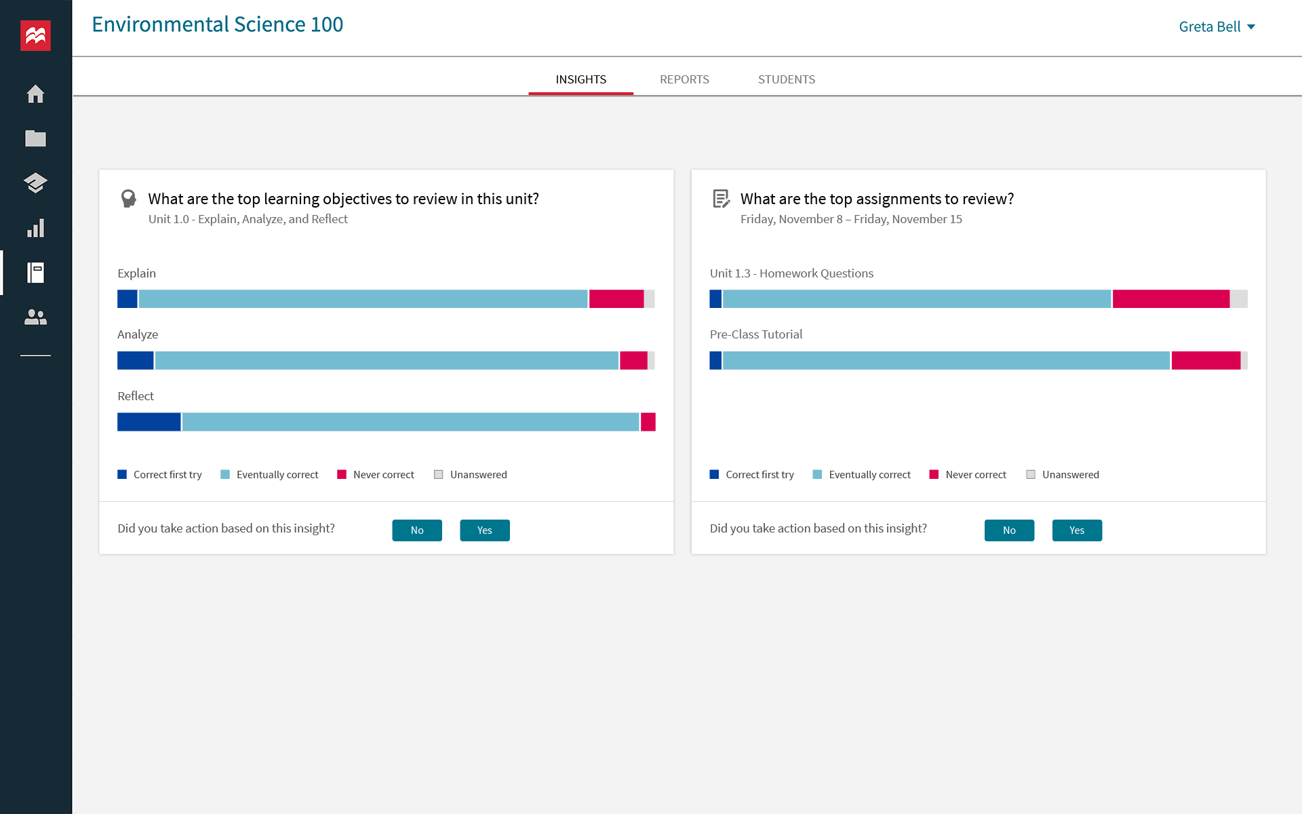1302x814 pixels.
Task: Switch to the STUDENTS tab
Action: tap(785, 78)
